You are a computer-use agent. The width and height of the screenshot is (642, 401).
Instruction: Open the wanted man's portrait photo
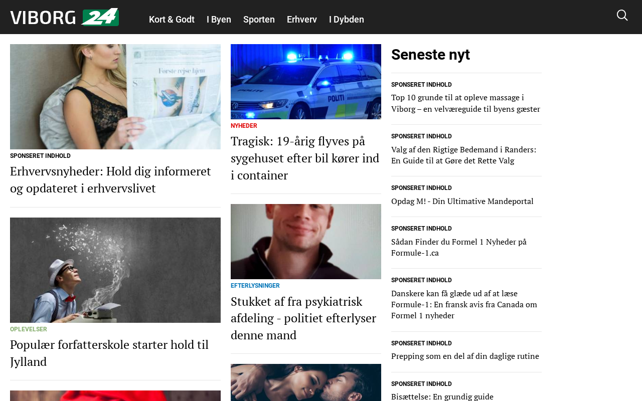click(306, 242)
